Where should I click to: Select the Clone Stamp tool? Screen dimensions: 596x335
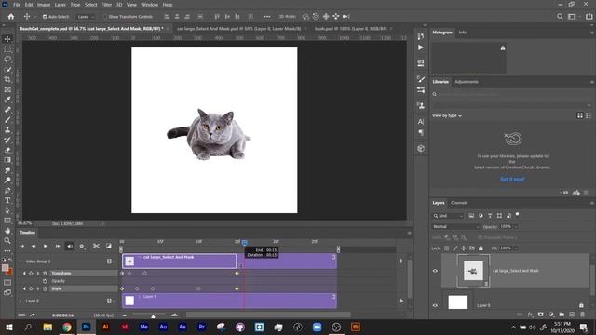coord(7,129)
